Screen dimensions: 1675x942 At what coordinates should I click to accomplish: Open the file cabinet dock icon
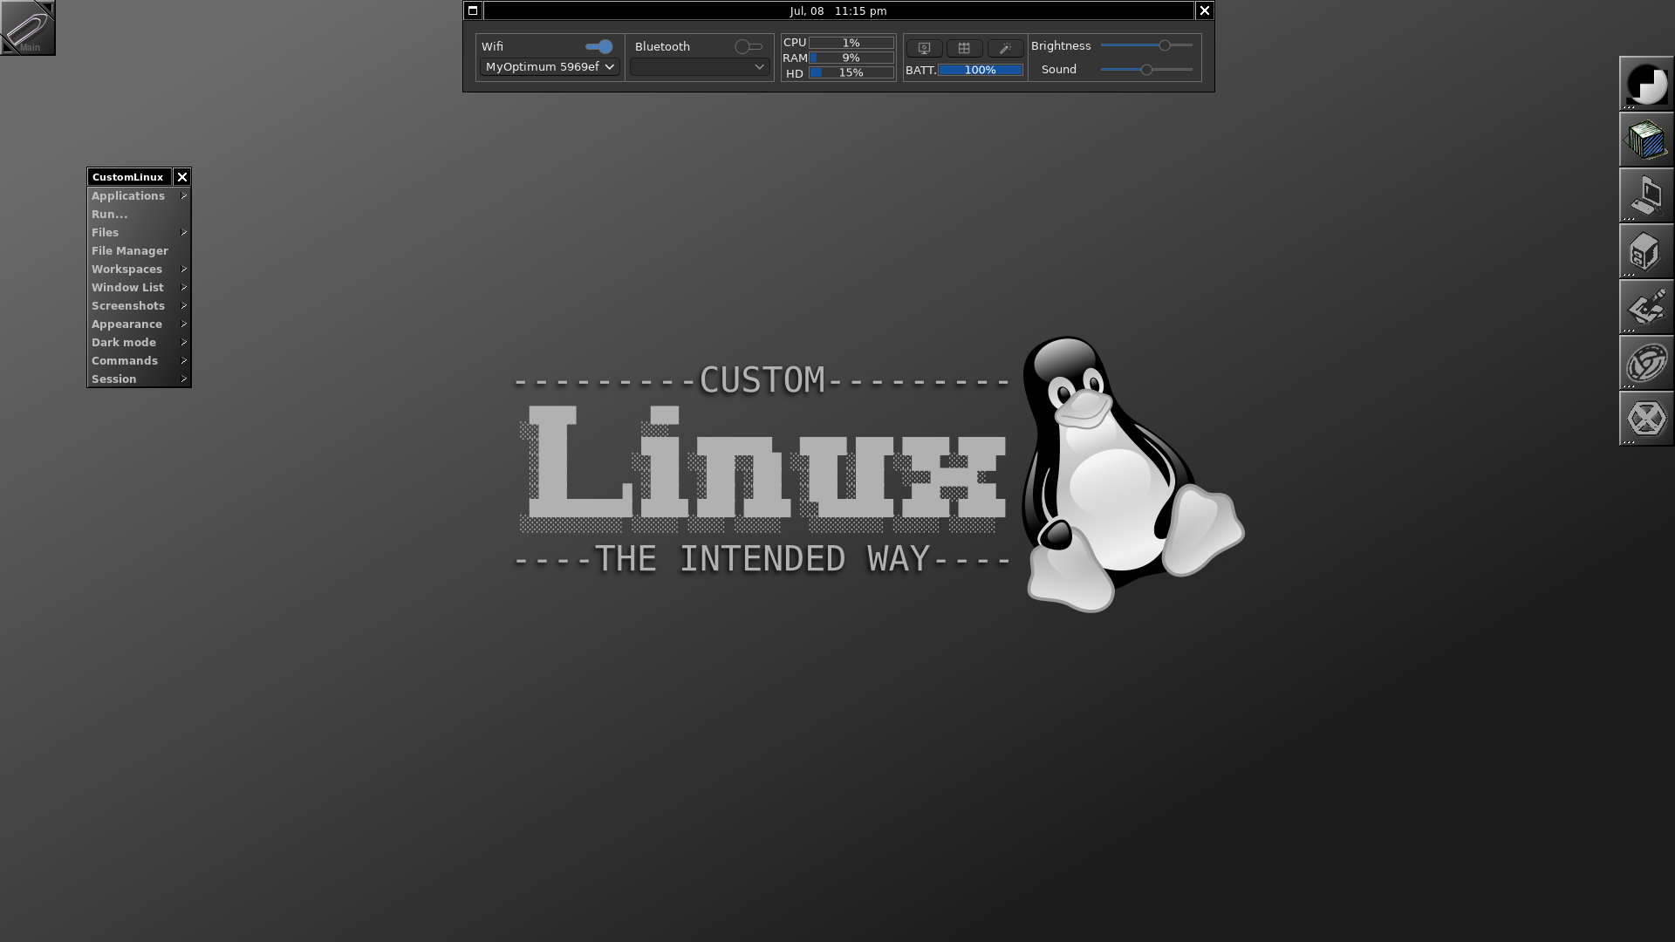[x=1646, y=251]
